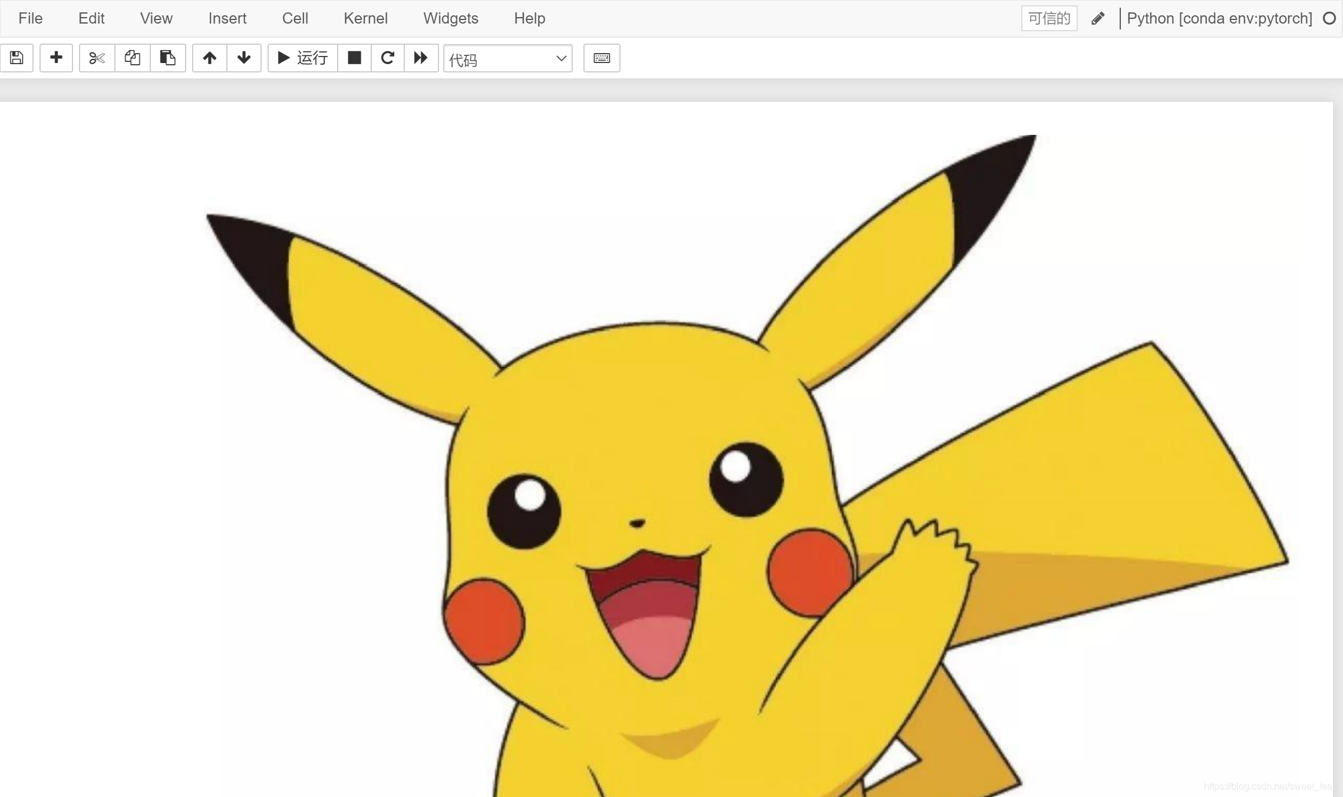Move the selected cell down
This screenshot has width=1343, height=797.
pyautogui.click(x=244, y=58)
